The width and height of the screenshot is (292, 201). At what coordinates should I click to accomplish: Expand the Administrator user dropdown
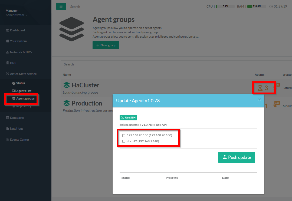pos(16,15)
